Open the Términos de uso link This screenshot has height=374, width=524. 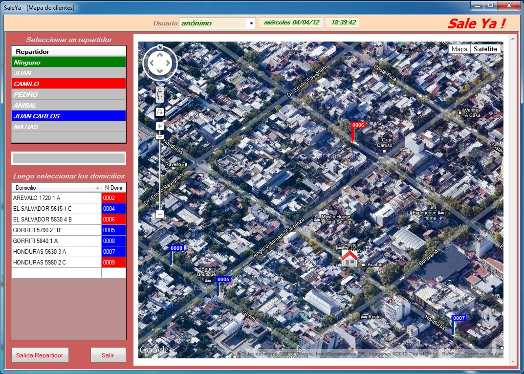[x=483, y=353]
